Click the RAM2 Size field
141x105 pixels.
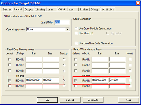click(x=117, y=65)
